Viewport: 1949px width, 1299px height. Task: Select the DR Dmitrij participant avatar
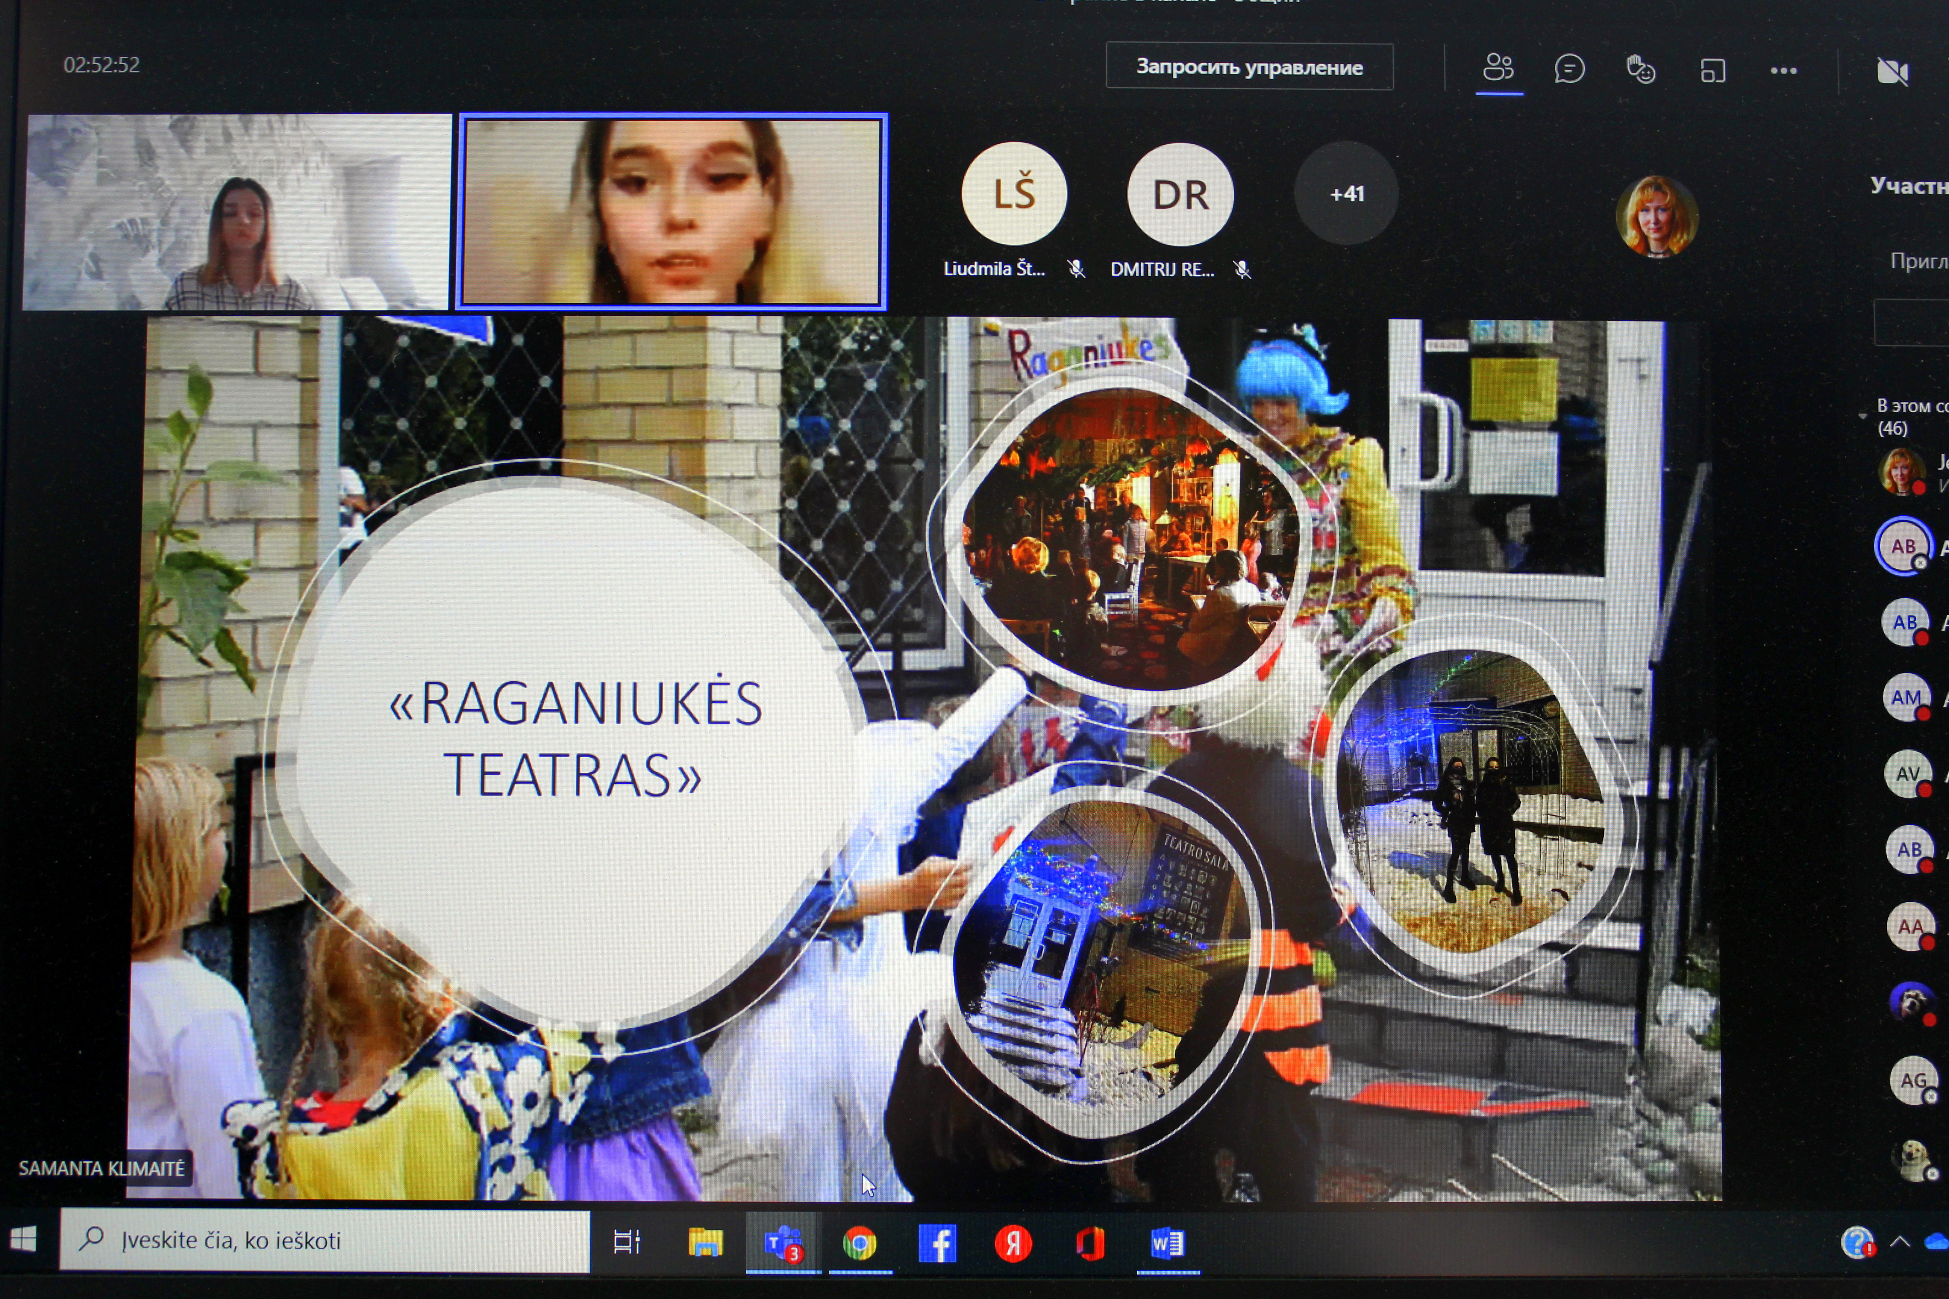(1180, 195)
